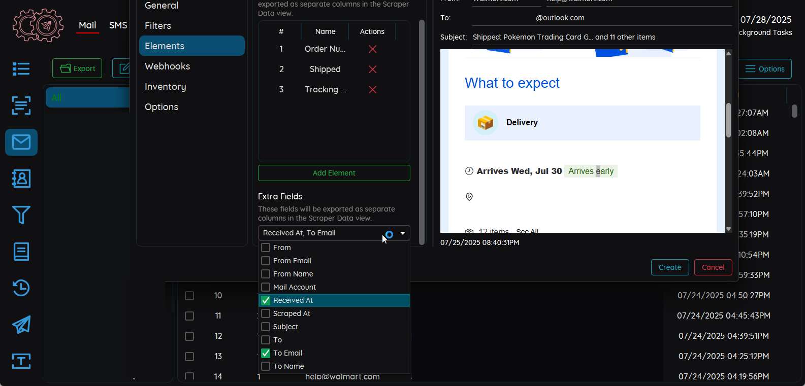Click the Add Element button
Screen dimensions: 805x386
point(334,173)
